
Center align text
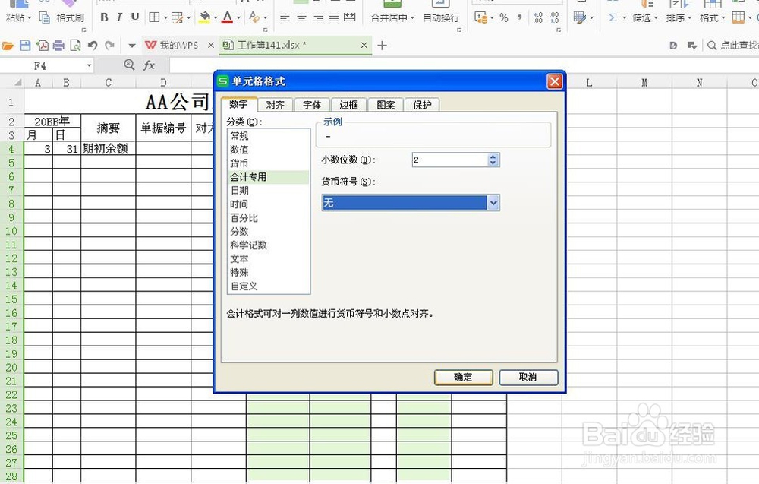point(301,18)
